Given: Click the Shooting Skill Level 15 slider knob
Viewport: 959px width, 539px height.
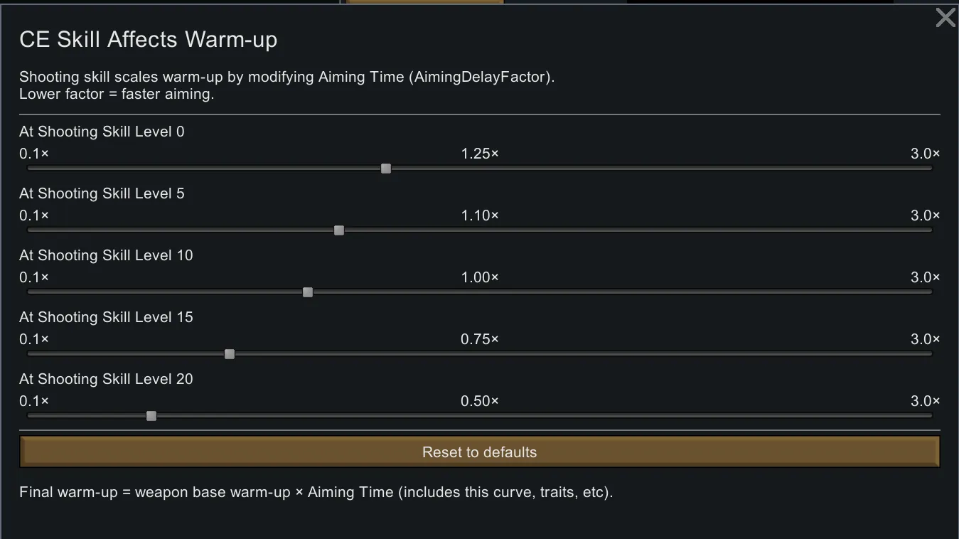Looking at the screenshot, I should pos(230,354).
